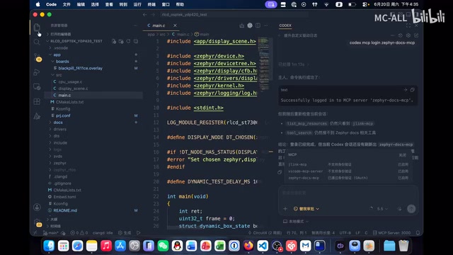Image resolution: width=453 pixels, height=255 pixels.
Task: Maximize the Codex panel
Action: 408,25
